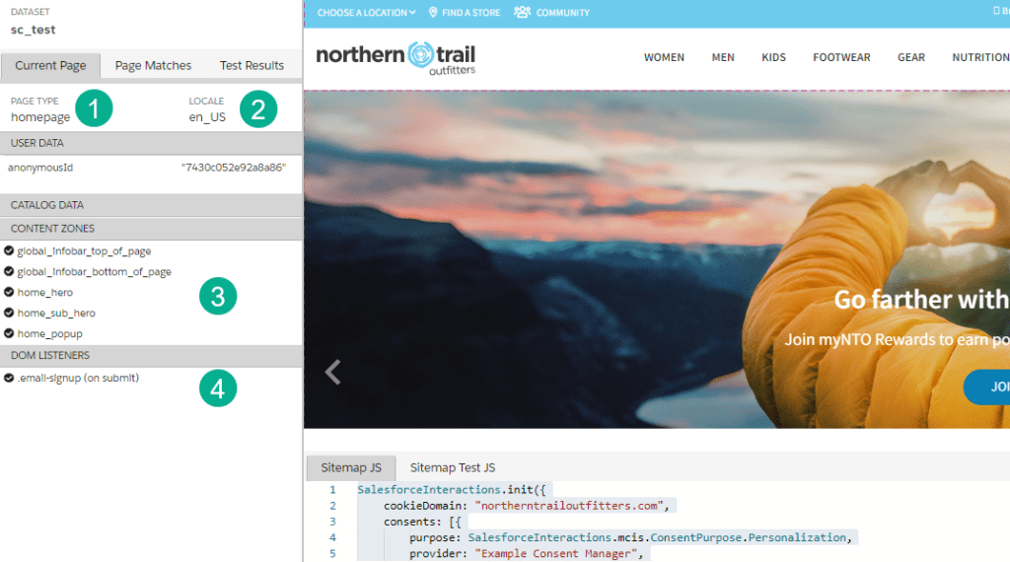
Task: Click the previous slide arrow on hero
Action: point(333,372)
